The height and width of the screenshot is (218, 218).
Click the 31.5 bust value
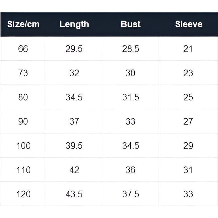[x=130, y=97]
